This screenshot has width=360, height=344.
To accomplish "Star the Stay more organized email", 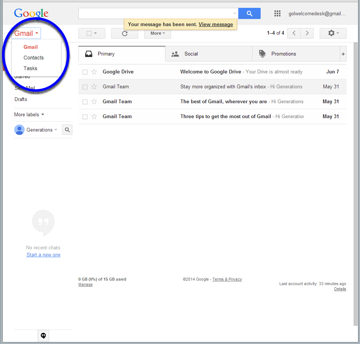I will (x=94, y=87).
